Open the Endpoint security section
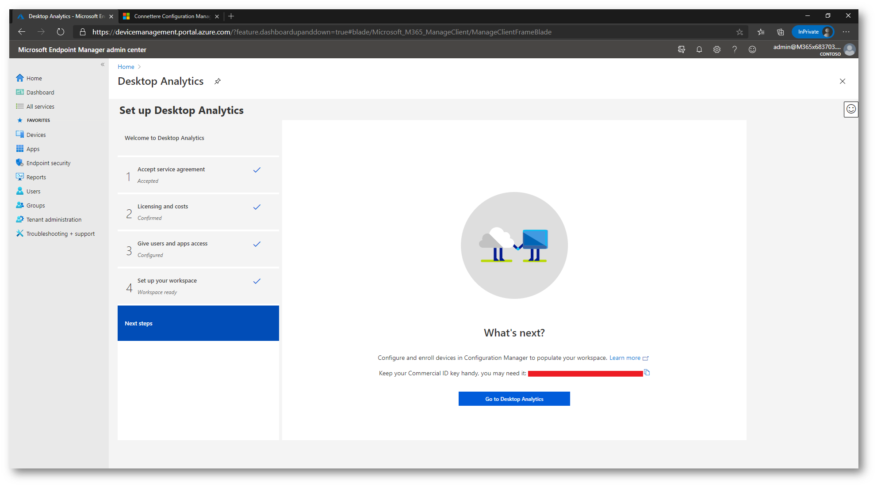The height and width of the screenshot is (487, 877). pyautogui.click(x=48, y=163)
